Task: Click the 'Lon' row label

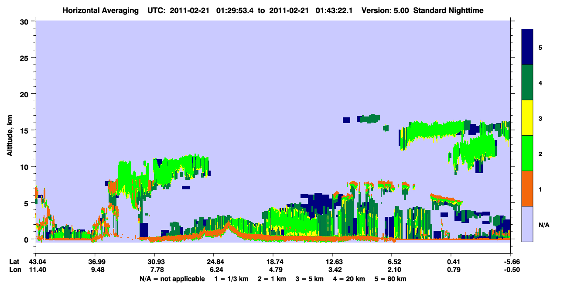Action: point(15,270)
